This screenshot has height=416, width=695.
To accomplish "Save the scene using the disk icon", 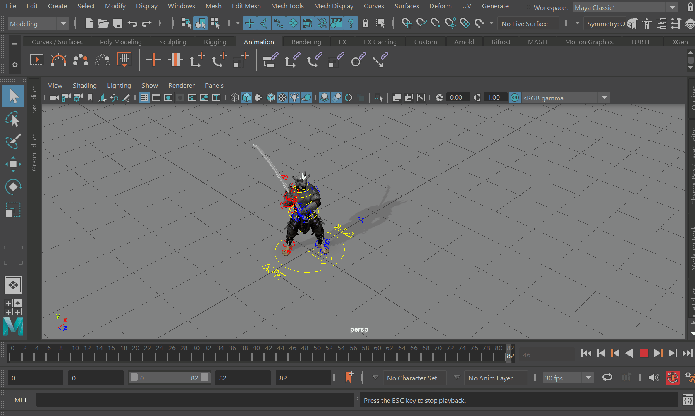I will coord(118,24).
